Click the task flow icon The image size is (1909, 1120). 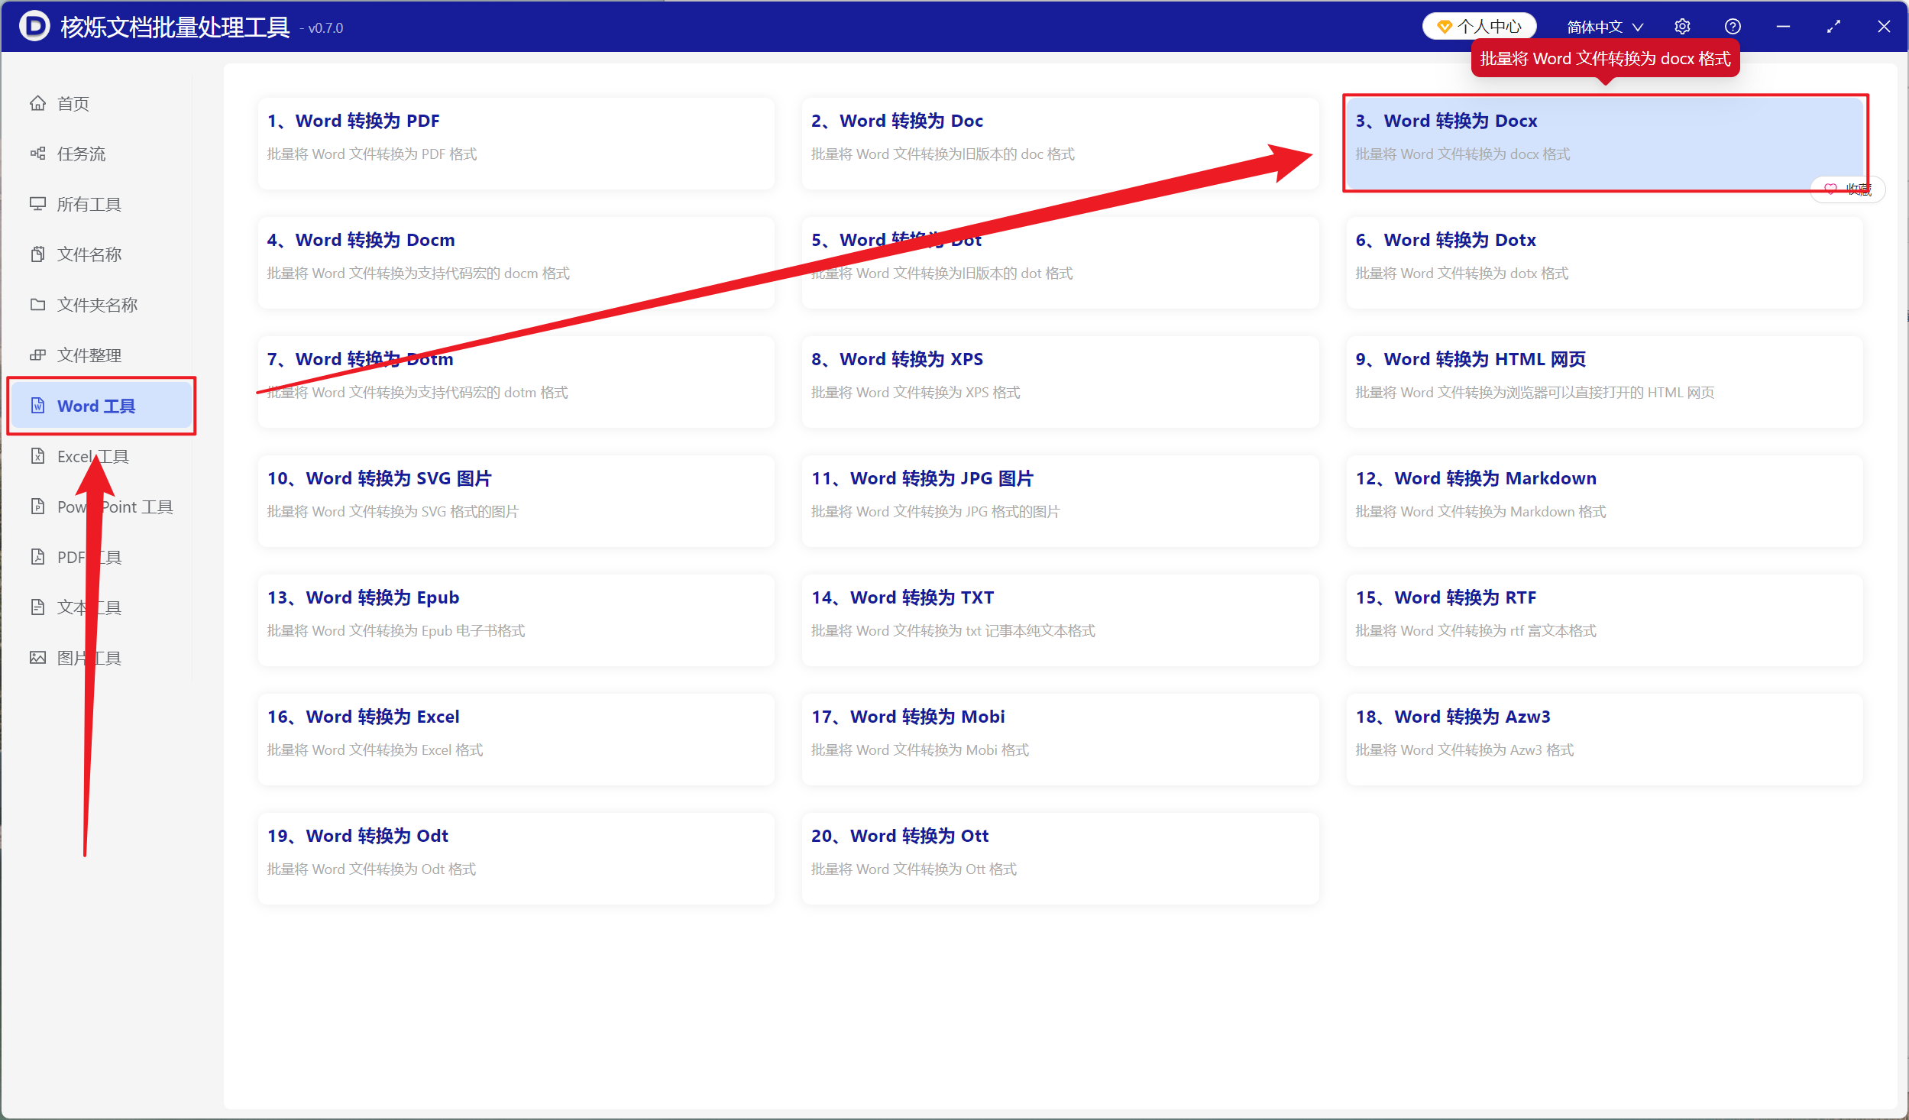point(37,154)
